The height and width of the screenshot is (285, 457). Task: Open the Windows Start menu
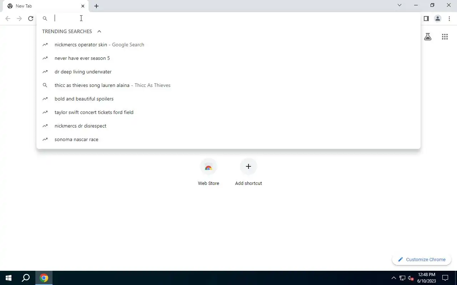click(9, 278)
